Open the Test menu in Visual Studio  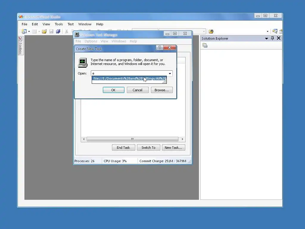tap(71, 24)
